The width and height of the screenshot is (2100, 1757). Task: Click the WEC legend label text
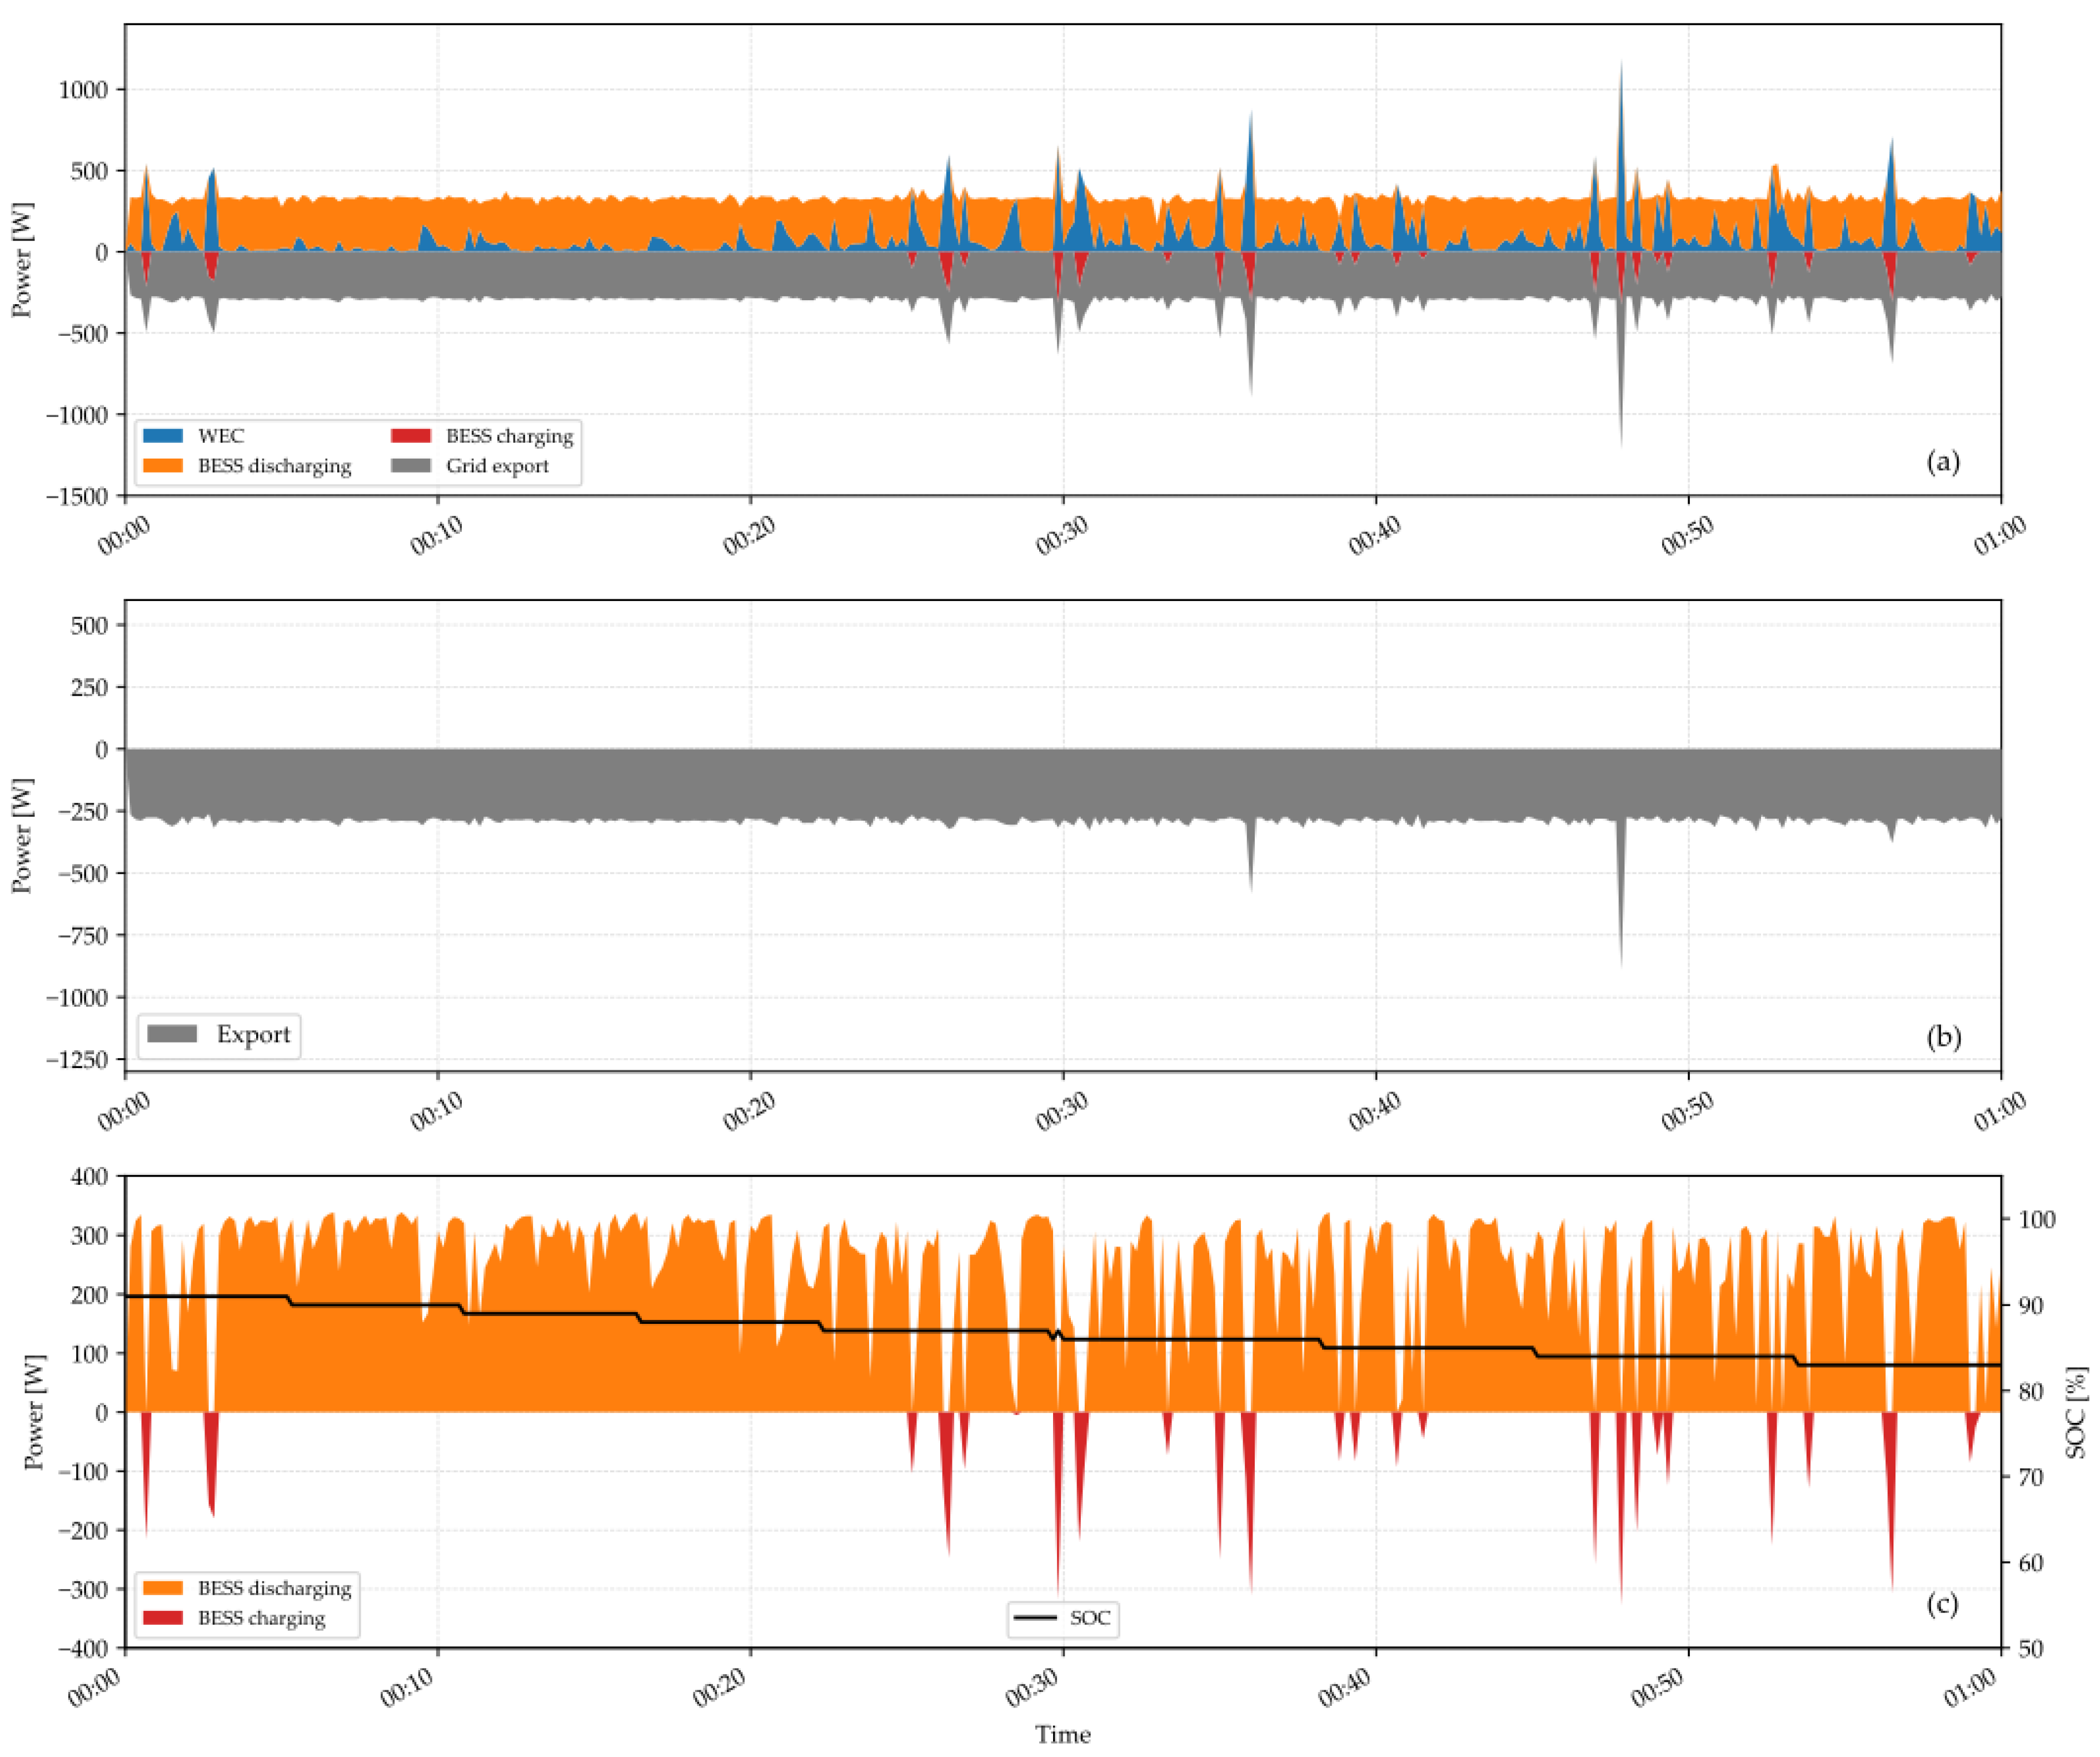(x=221, y=436)
